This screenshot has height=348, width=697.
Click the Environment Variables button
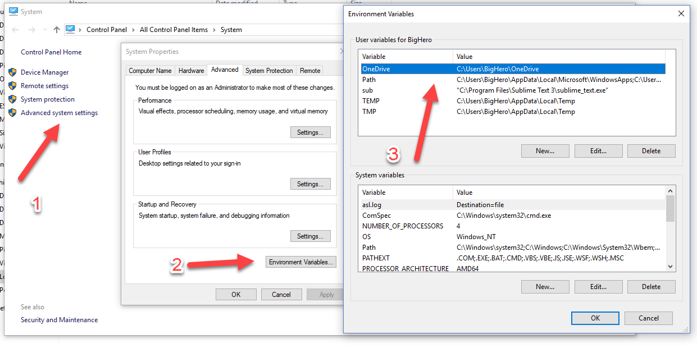point(300,262)
